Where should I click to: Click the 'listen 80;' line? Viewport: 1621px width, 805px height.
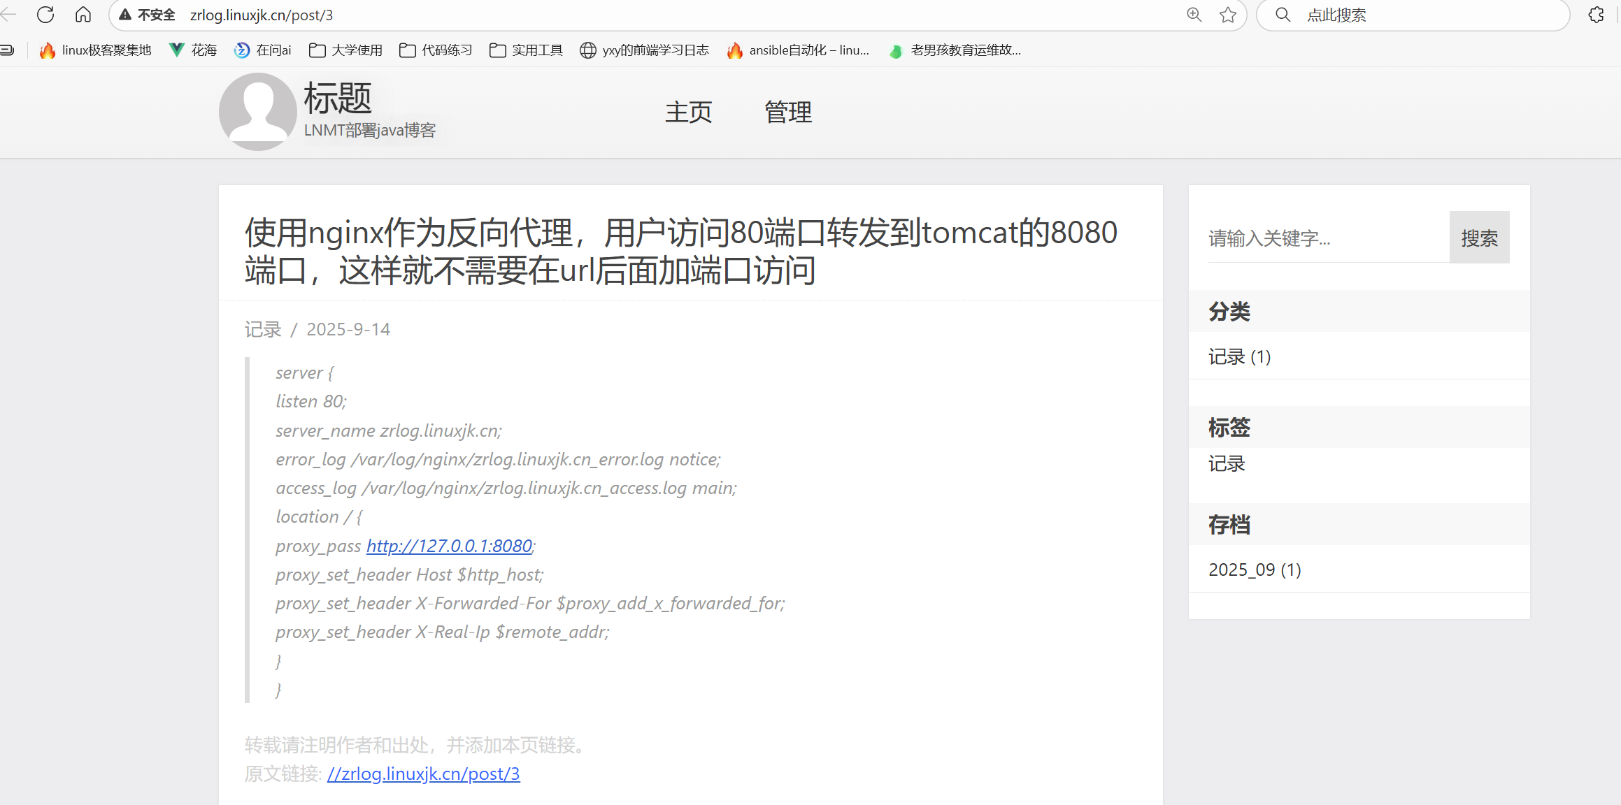[311, 401]
